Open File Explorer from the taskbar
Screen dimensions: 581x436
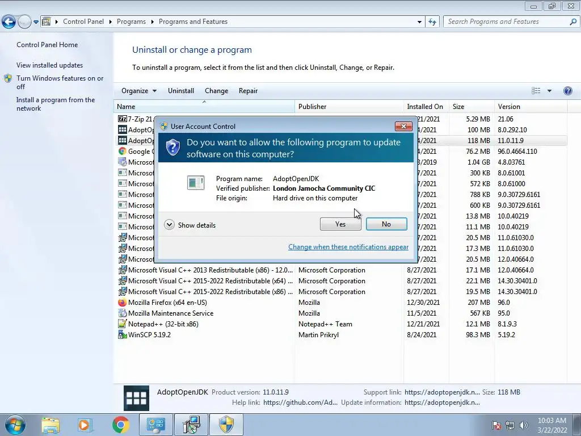tap(50, 425)
